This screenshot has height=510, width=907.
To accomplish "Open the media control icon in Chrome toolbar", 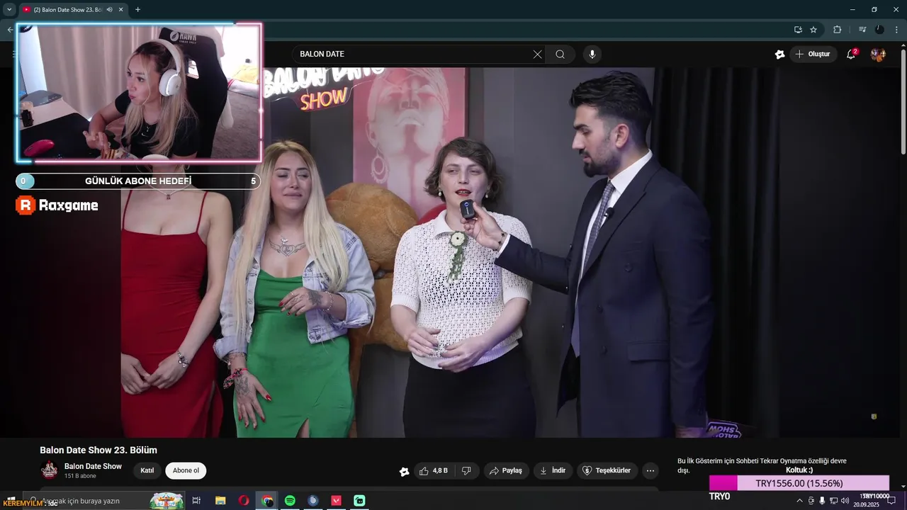I will pyautogui.click(x=862, y=30).
